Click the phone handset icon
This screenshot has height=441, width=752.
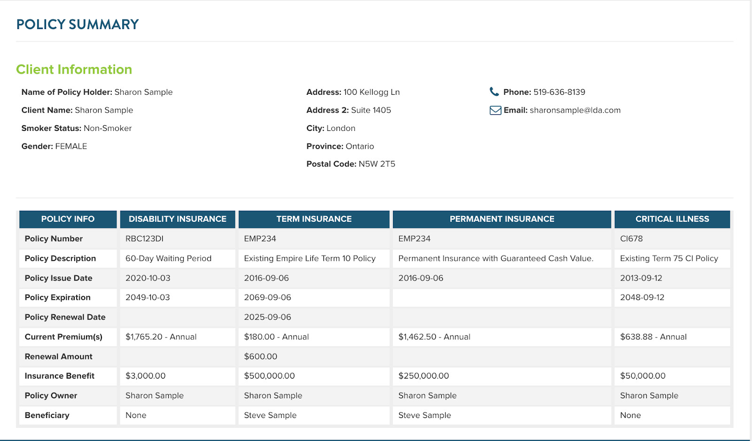tap(494, 91)
